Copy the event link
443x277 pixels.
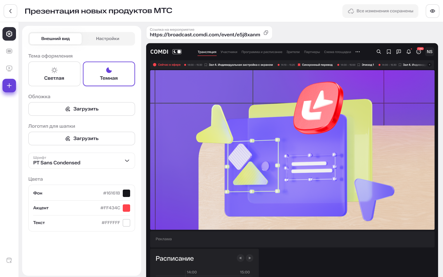tap(266, 33)
